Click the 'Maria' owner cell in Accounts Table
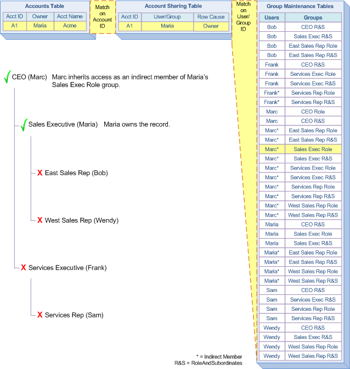350x369 pixels. click(x=40, y=26)
